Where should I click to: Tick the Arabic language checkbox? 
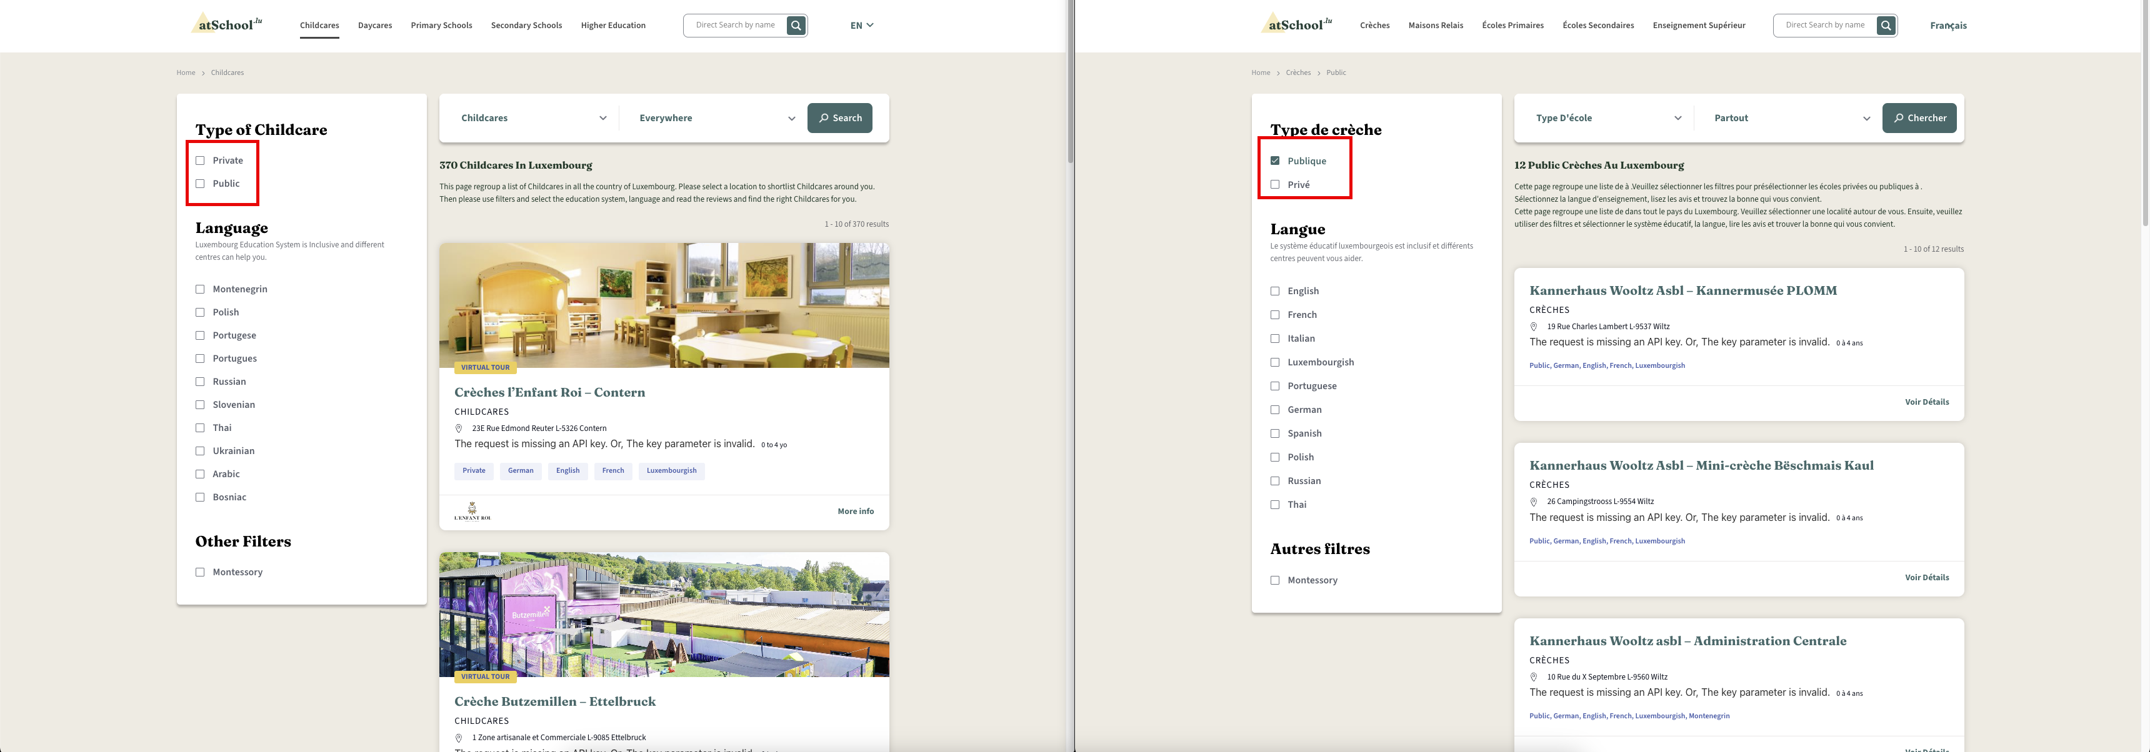[x=200, y=475]
